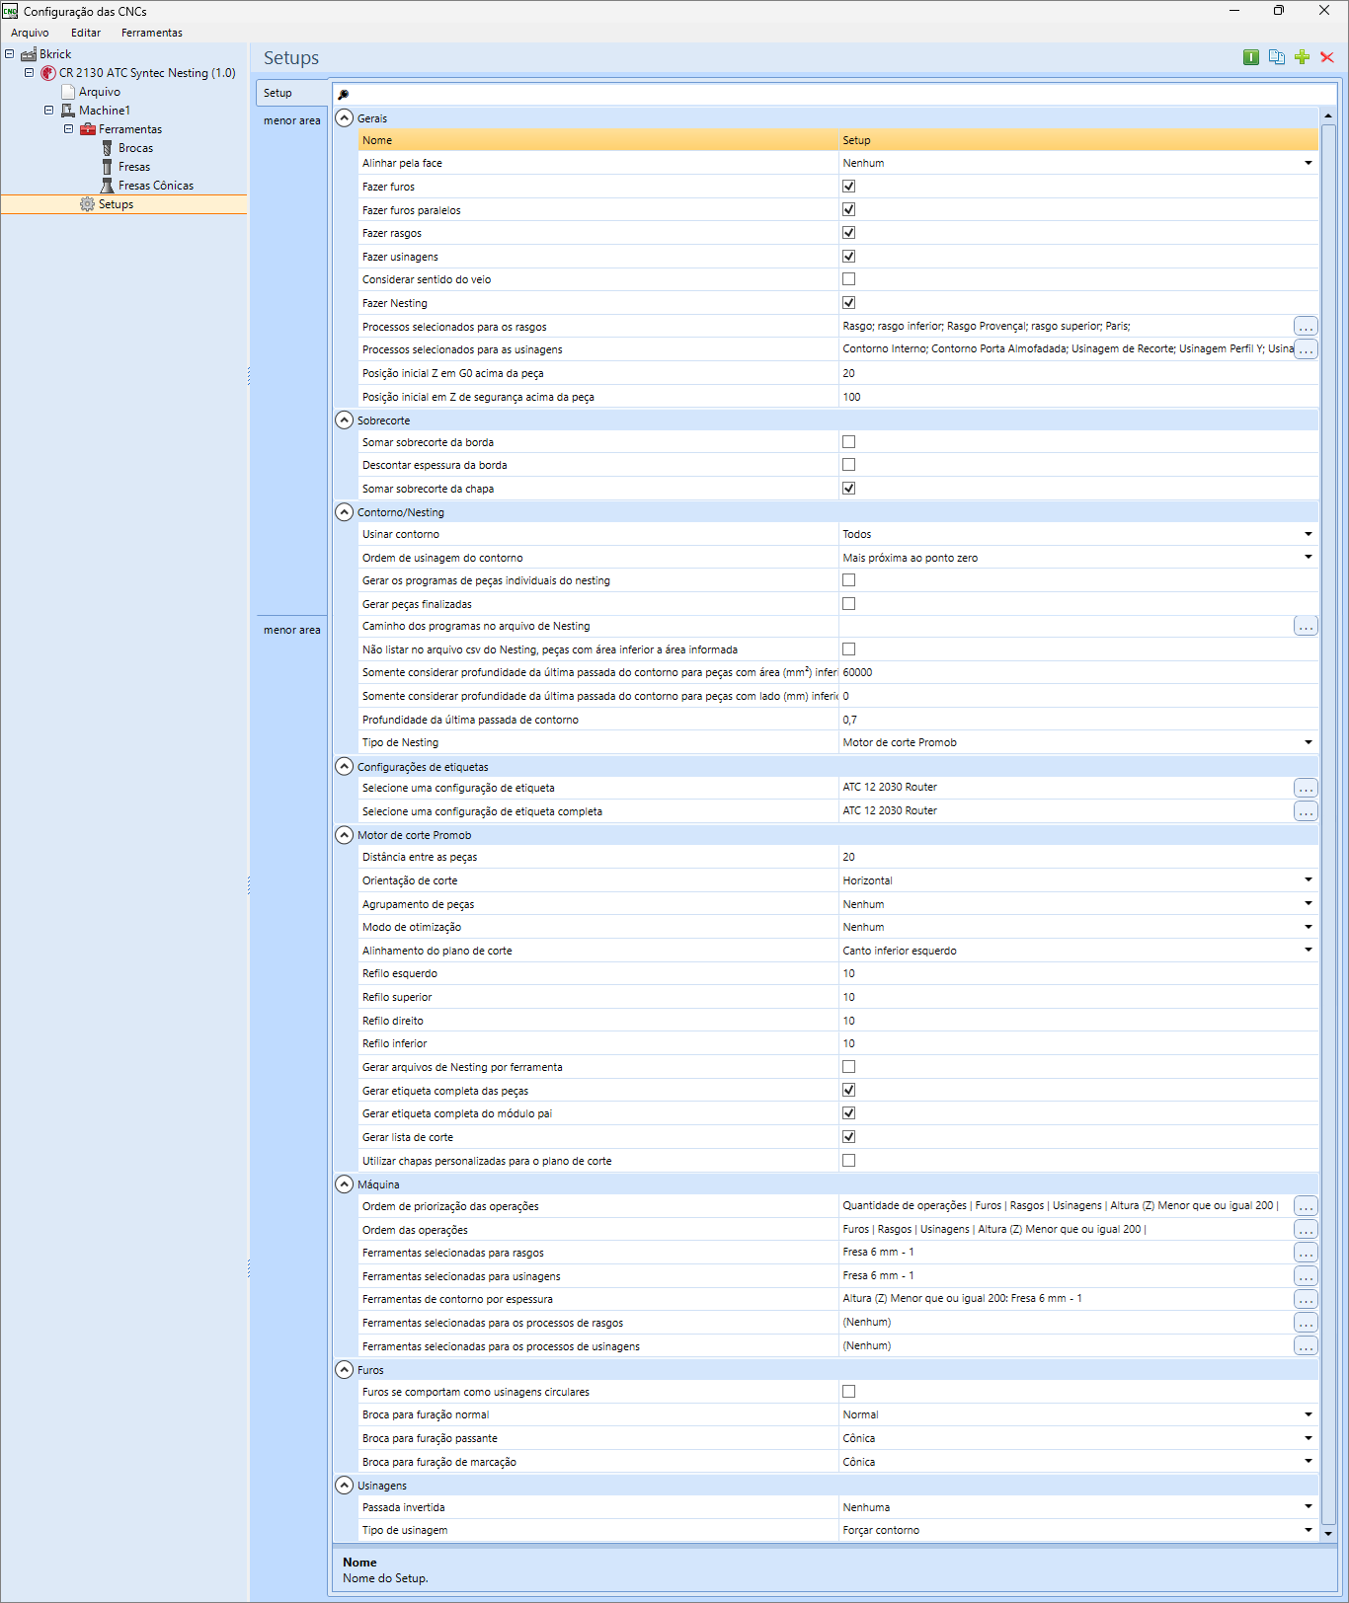Select the Machine1 machine icon

click(68, 111)
